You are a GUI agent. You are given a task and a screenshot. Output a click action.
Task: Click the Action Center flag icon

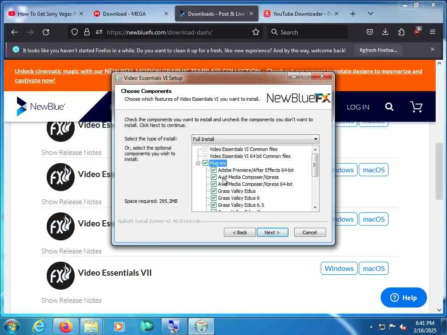(392, 327)
